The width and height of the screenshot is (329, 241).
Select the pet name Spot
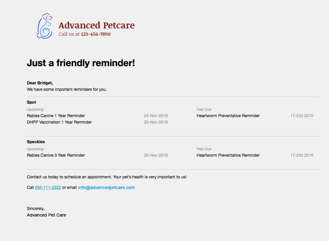(32, 102)
